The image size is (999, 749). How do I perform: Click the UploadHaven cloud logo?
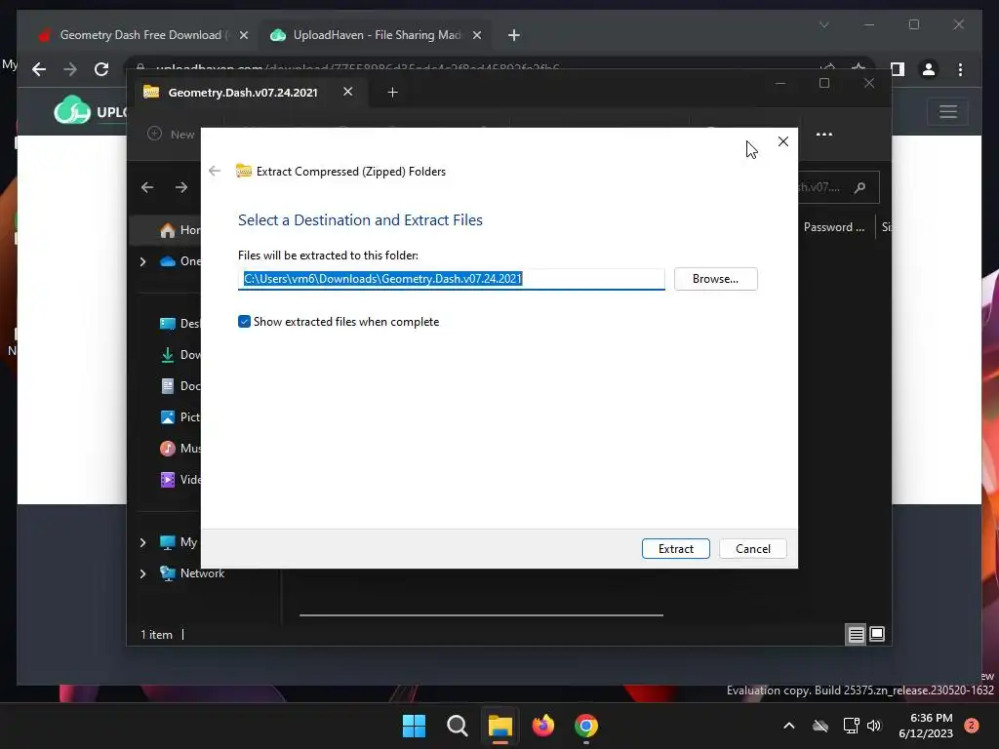pyautogui.click(x=72, y=110)
